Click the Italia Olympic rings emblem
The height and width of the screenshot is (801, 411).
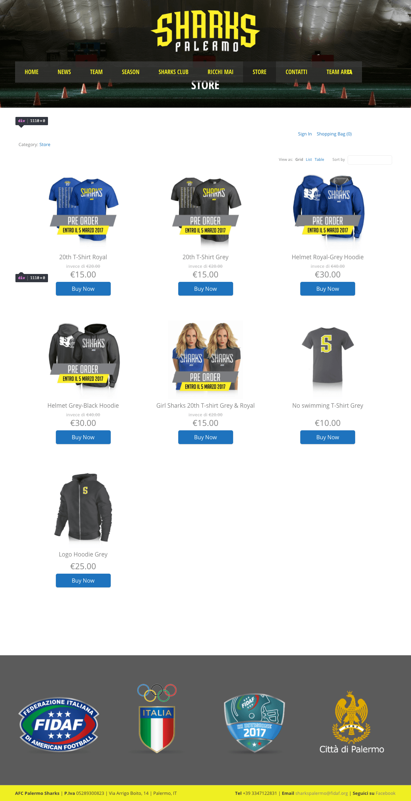157,718
